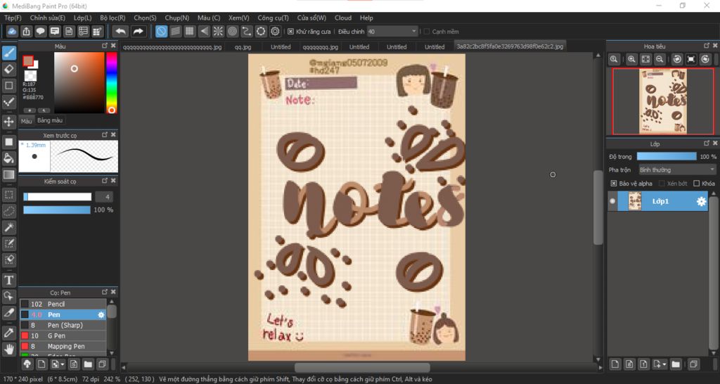720x384 pixels.
Task: Fit canvas to window in navigator
Action: [x=645, y=59]
